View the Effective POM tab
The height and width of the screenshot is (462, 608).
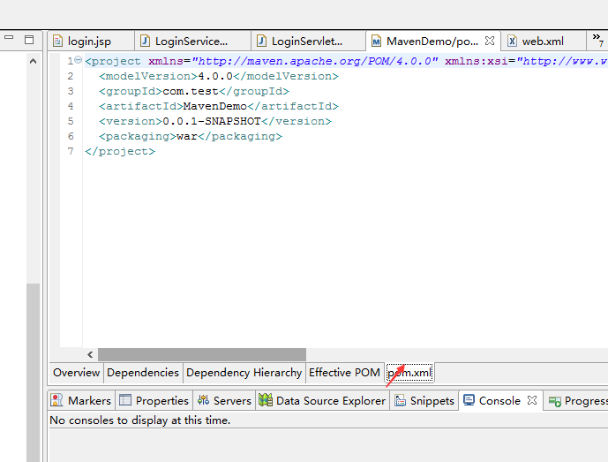tap(344, 373)
